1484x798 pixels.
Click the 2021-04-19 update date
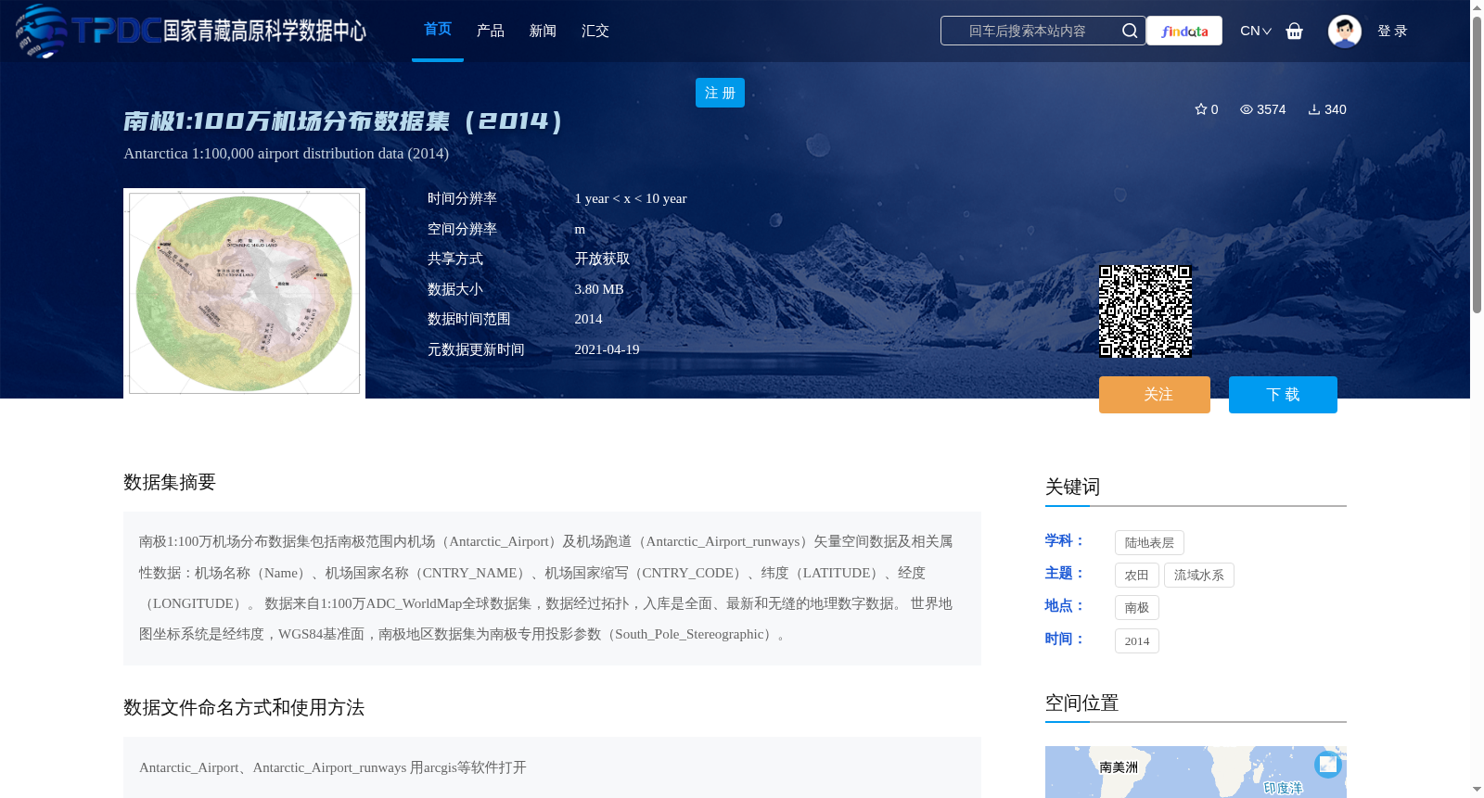[607, 349]
